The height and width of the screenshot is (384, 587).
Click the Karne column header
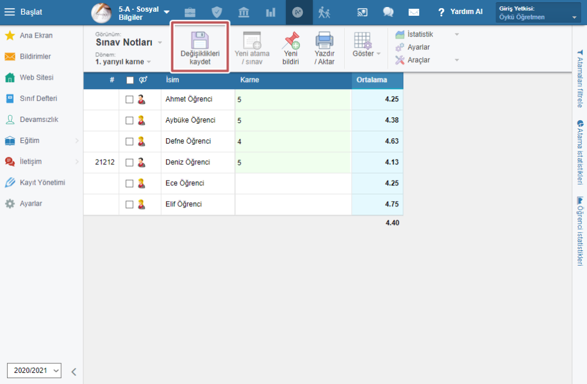(249, 80)
